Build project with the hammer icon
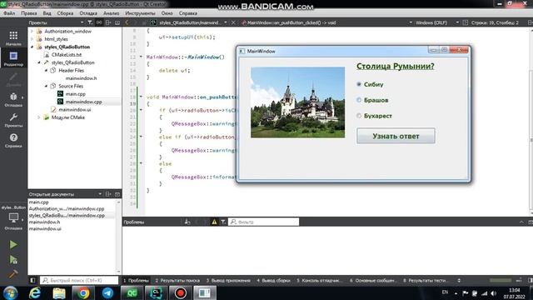 13,273
